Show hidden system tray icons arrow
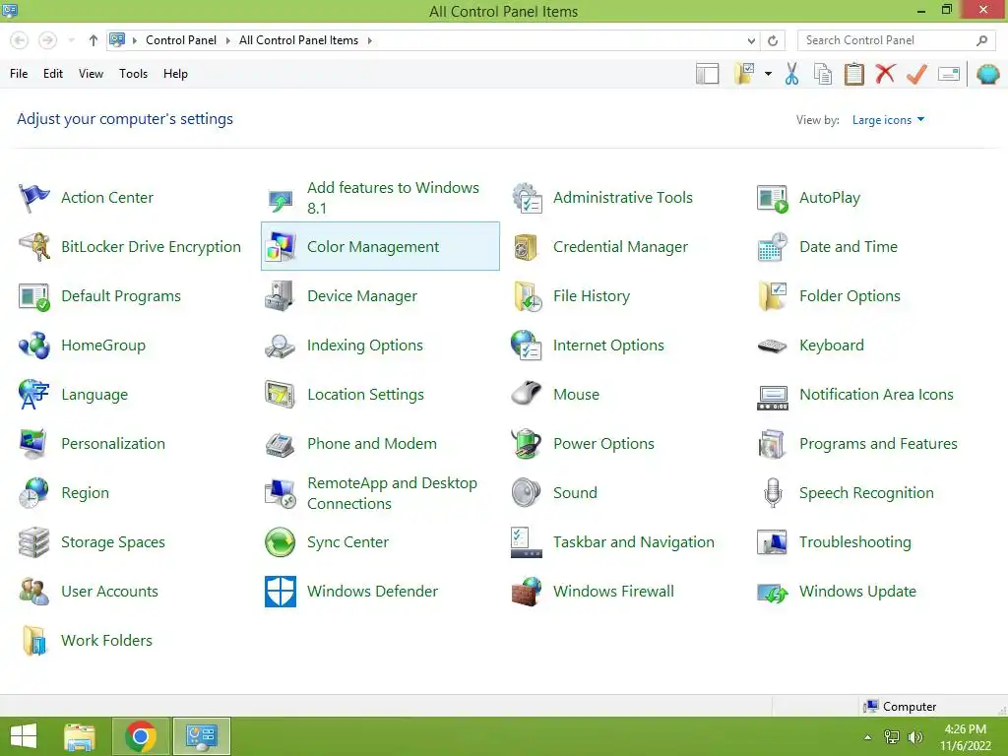Image resolution: width=1008 pixels, height=756 pixels. (x=868, y=737)
